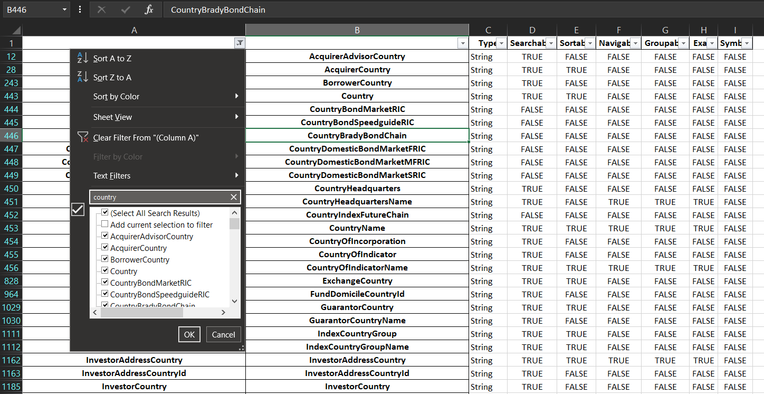This screenshot has width=764, height=394.
Task: Click cell CountryHeadquartersName in column B
Action: (357, 202)
